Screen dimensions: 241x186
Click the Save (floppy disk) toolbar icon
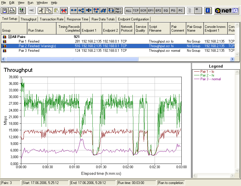click(x=5, y=11)
